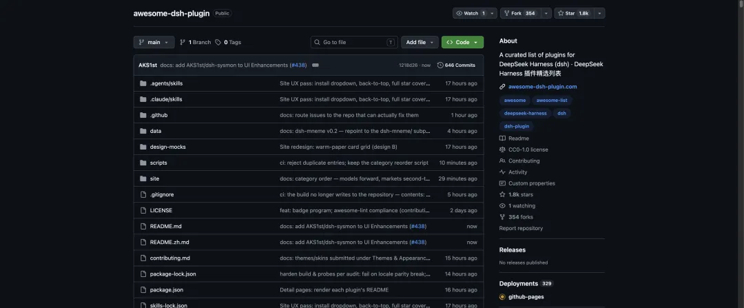This screenshot has height=308, width=744.
Task: Open the green Code dropdown button
Action: (x=462, y=42)
